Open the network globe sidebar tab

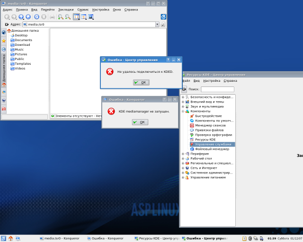click(x=4, y=100)
